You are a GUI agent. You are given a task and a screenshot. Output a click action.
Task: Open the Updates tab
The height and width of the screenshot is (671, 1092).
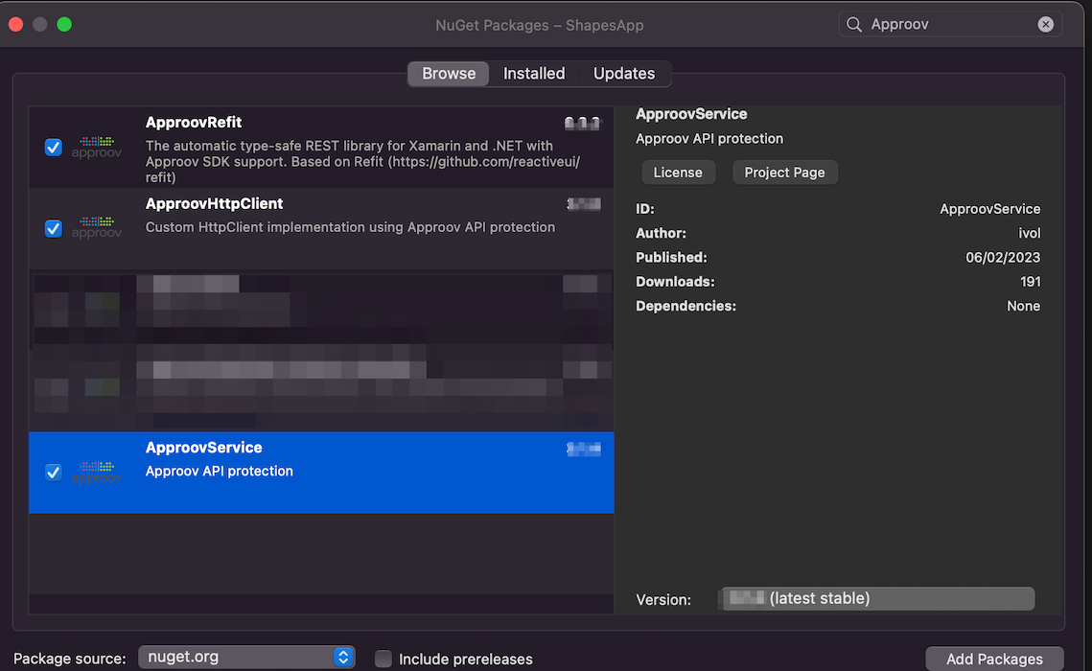(624, 74)
